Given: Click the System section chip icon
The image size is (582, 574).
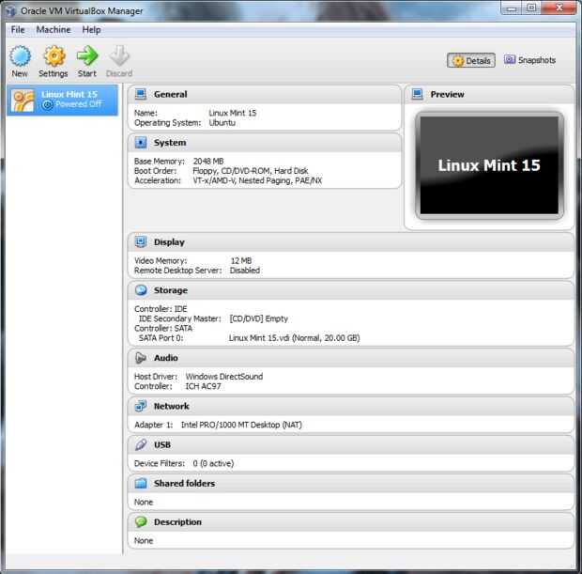Looking at the screenshot, I should [140, 142].
